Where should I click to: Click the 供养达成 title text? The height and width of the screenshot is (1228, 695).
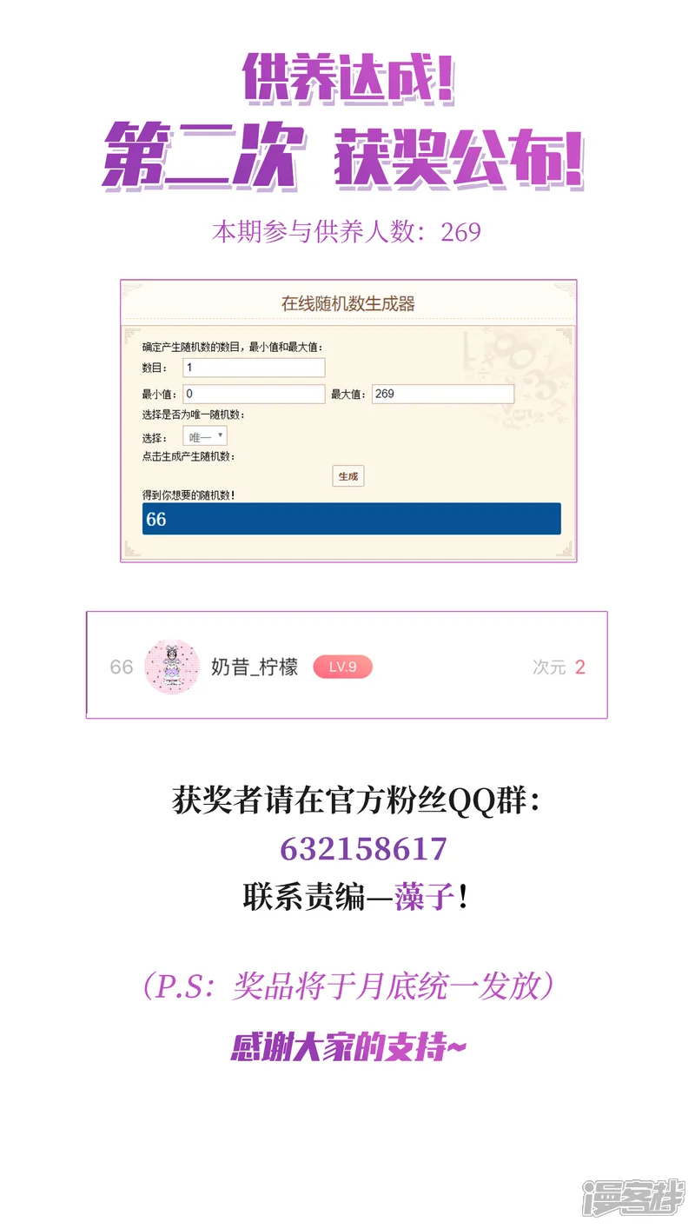point(348,79)
